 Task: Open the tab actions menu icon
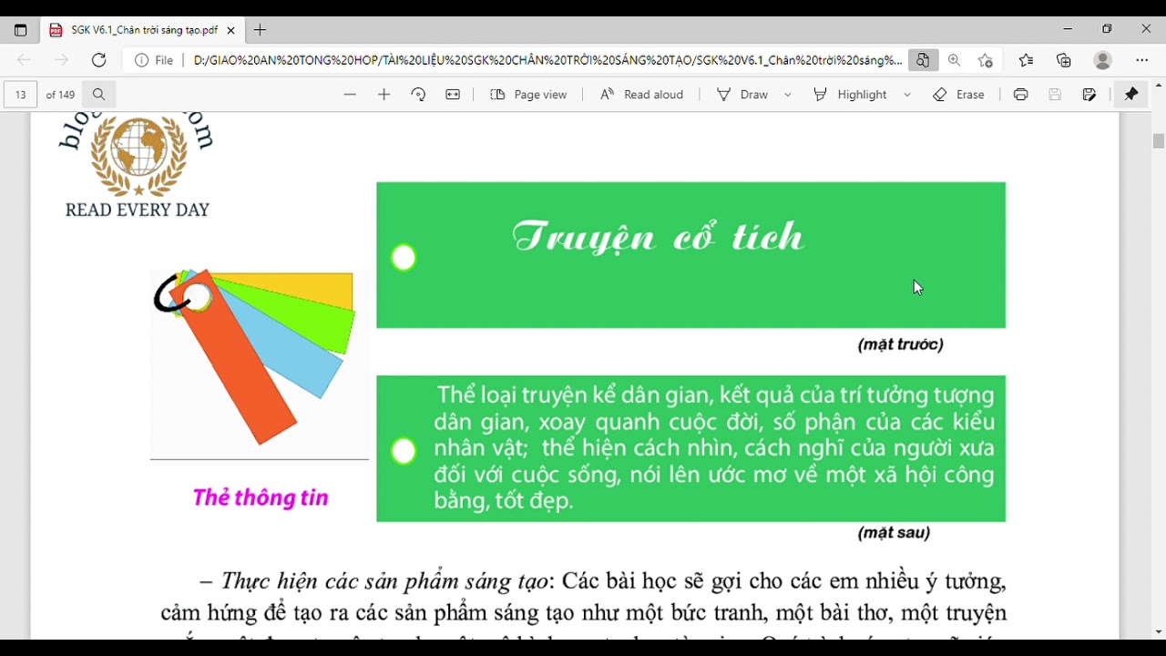pos(20,30)
